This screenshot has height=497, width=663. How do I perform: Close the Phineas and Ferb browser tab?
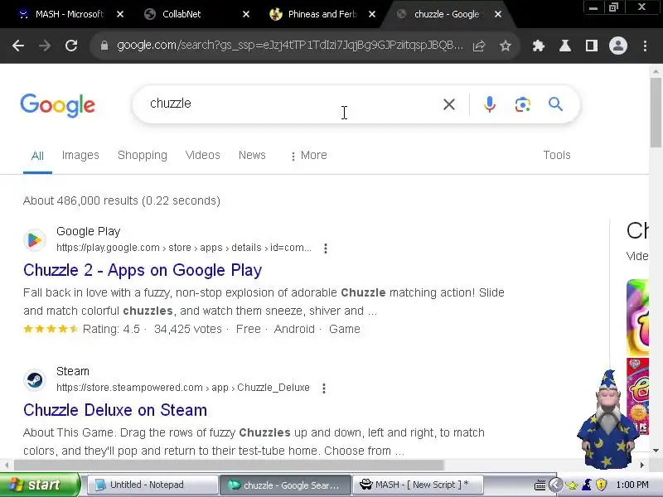(372, 14)
